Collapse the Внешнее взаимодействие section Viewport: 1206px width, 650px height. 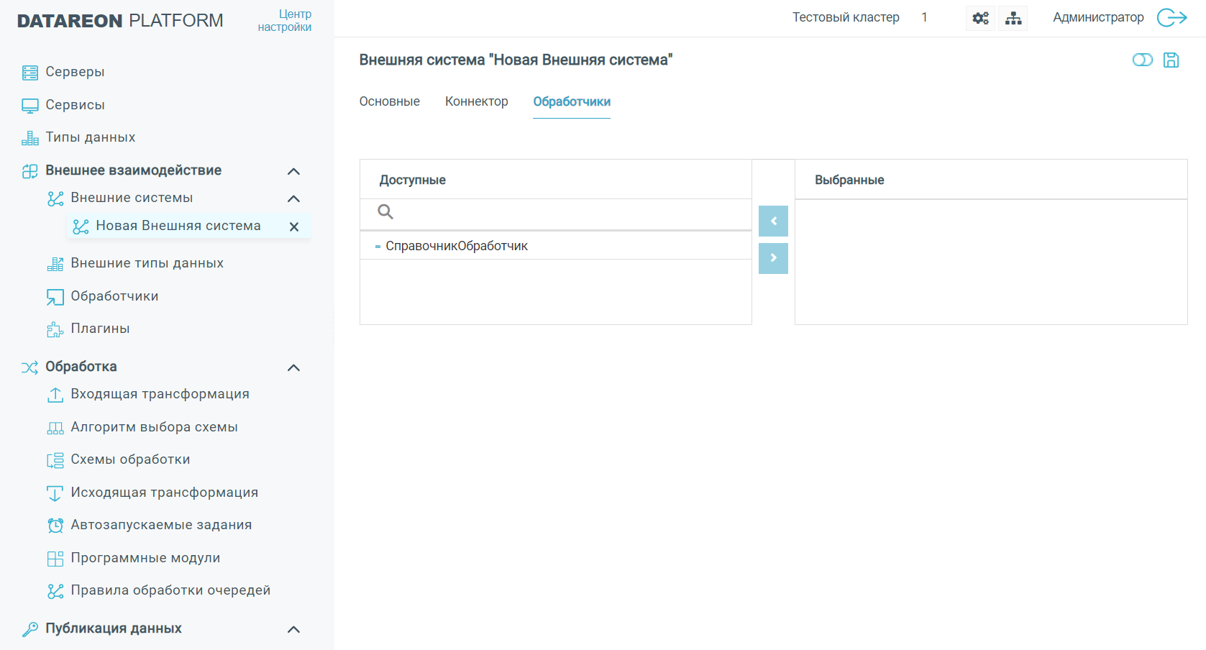(293, 171)
